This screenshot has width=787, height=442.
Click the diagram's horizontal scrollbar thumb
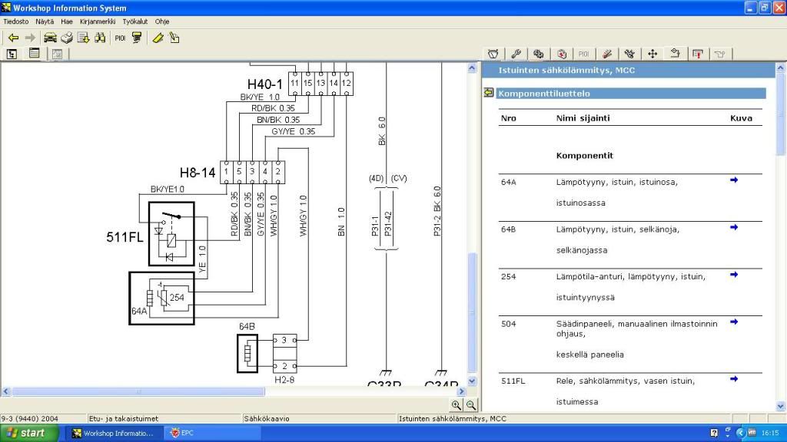pyautogui.click(x=138, y=391)
